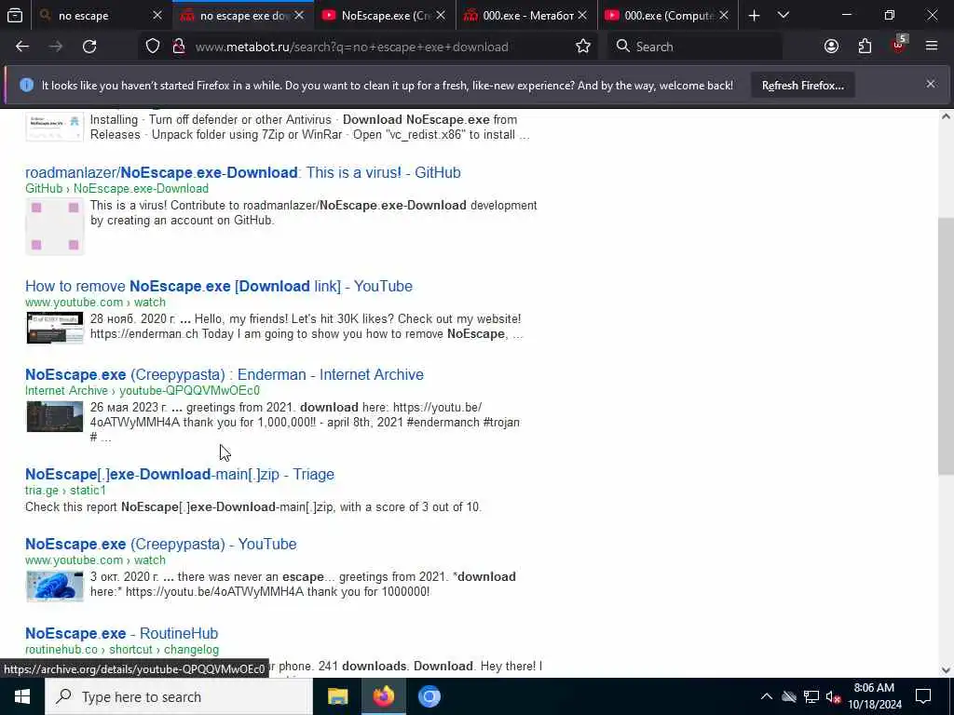Viewport: 954px width, 715px height.
Task: List all tabs dropdown arrow
Action: click(x=783, y=16)
